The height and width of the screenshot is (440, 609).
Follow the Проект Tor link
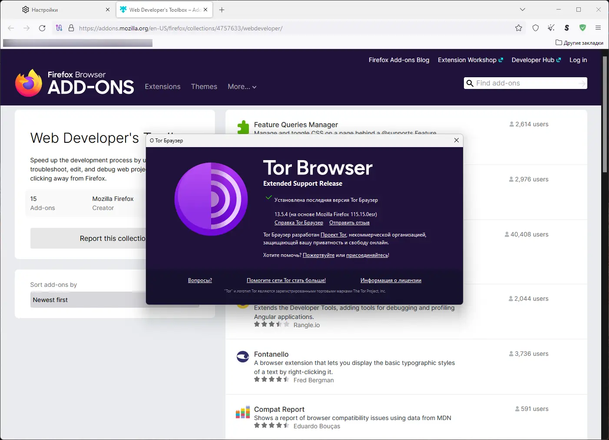click(334, 235)
